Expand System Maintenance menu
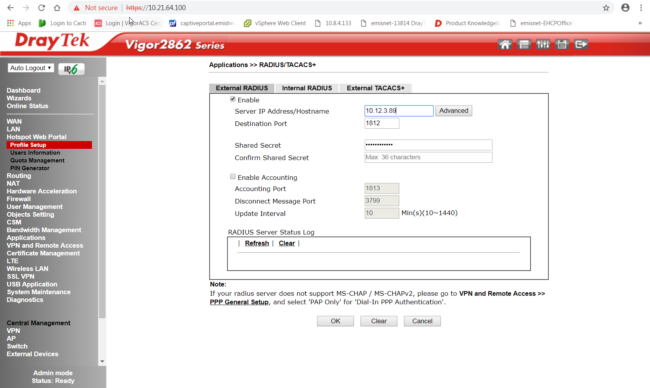Viewport: 650px width, 388px height. (x=38, y=292)
